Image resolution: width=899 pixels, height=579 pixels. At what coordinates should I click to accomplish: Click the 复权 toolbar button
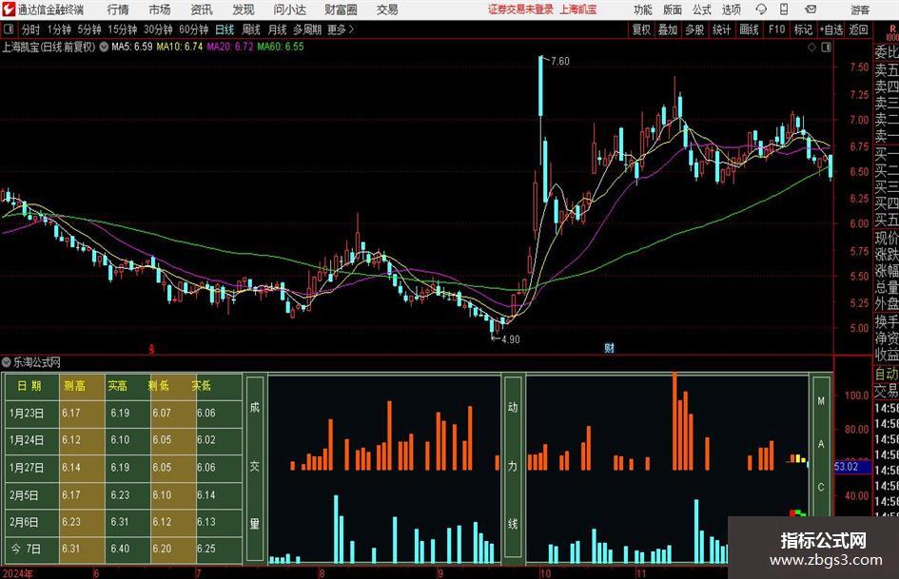tap(641, 29)
